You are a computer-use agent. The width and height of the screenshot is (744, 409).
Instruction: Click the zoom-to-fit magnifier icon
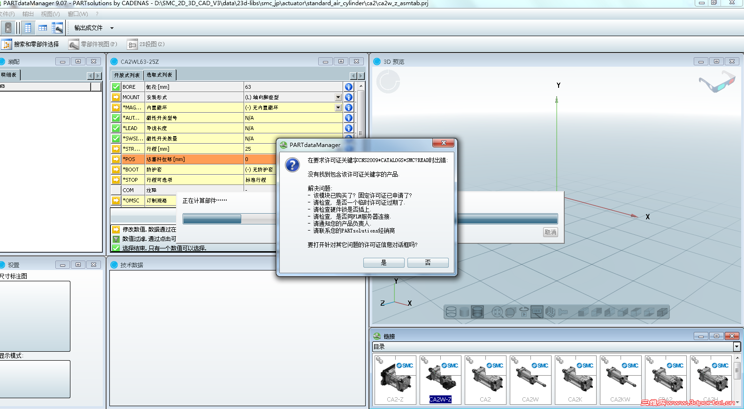497,312
